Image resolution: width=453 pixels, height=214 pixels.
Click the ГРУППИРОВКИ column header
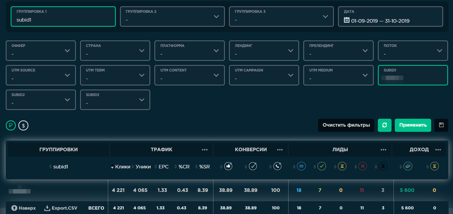coord(58,150)
